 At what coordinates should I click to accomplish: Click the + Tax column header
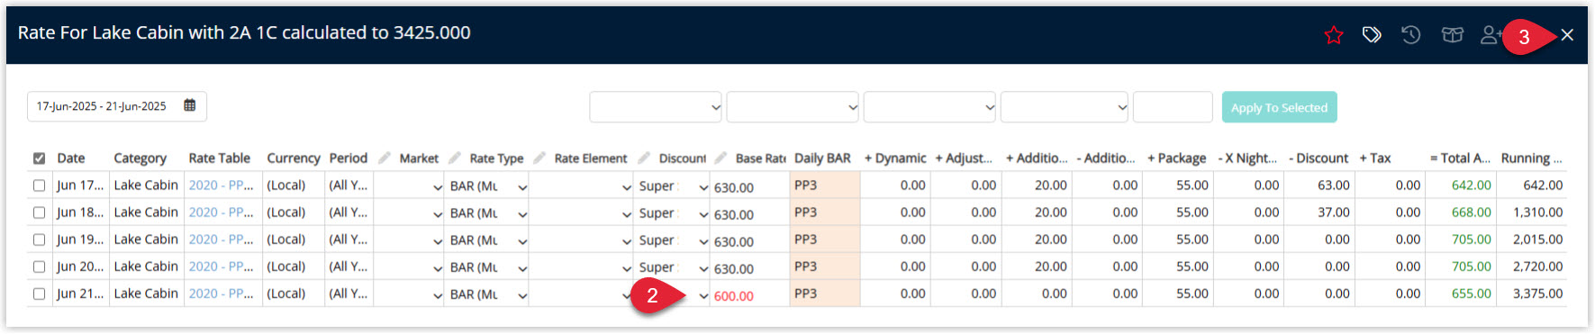[1375, 158]
